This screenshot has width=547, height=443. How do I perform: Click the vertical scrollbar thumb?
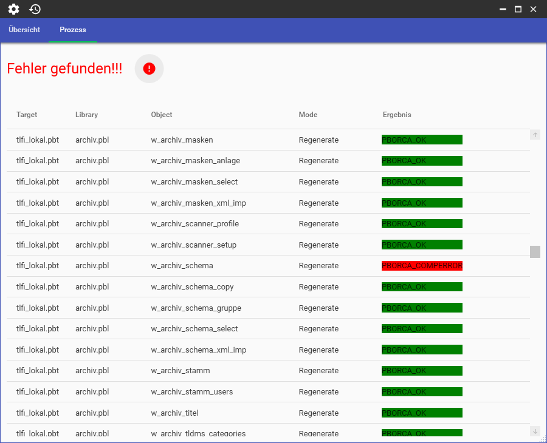click(535, 252)
